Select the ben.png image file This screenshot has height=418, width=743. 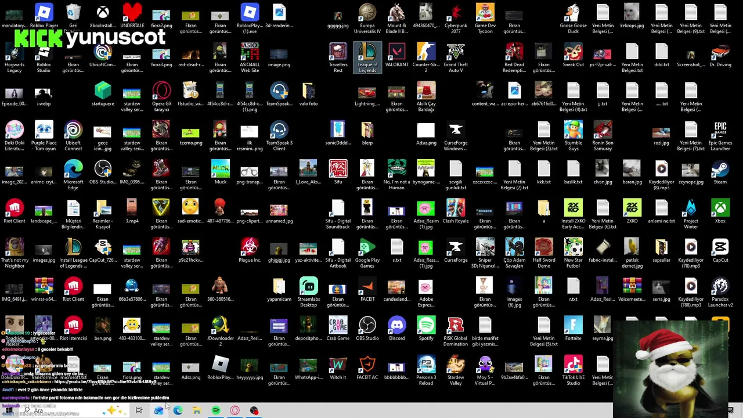tap(103, 329)
